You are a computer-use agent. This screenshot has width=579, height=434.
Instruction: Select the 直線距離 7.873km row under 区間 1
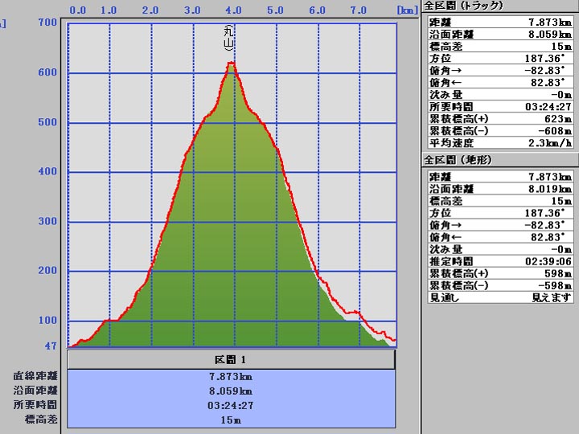point(232,376)
